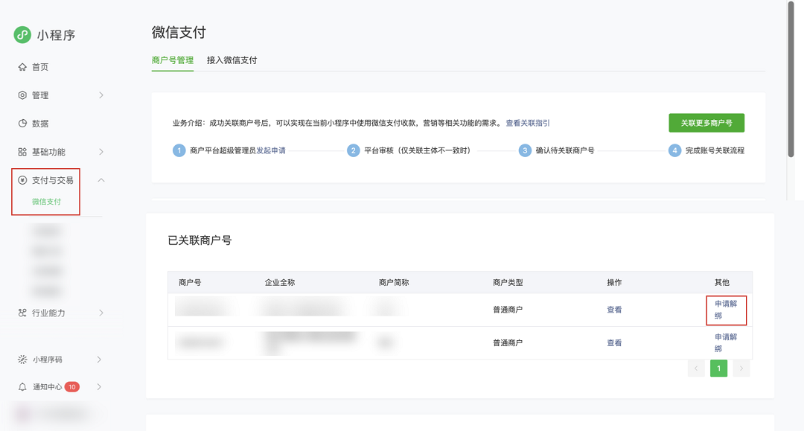The height and width of the screenshot is (431, 804).
Task: Click the 操作 column header
Action: [614, 282]
